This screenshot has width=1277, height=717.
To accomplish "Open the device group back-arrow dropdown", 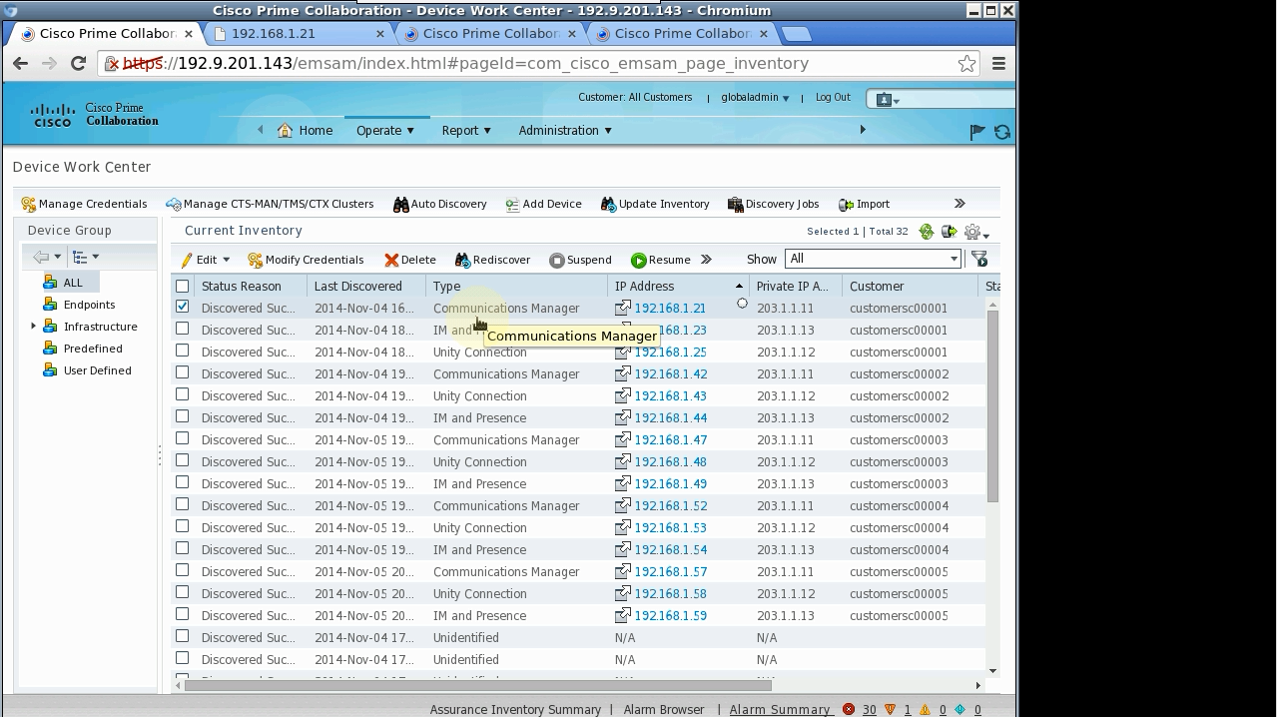I will tap(47, 257).
